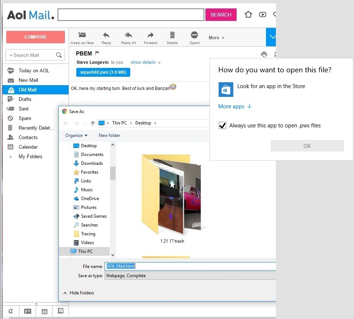Click the pink SEARCH button
The image size is (354, 319).
point(221,15)
